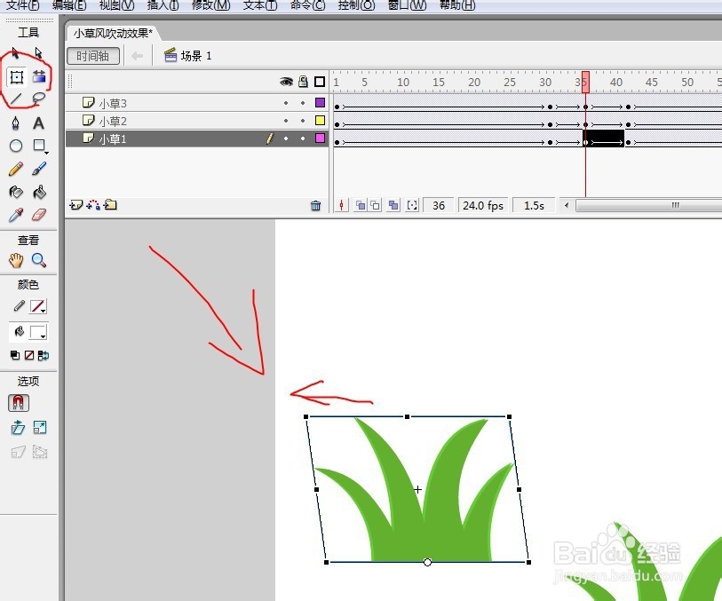Lock the 小草1 layer
The image size is (722, 601).
click(303, 138)
